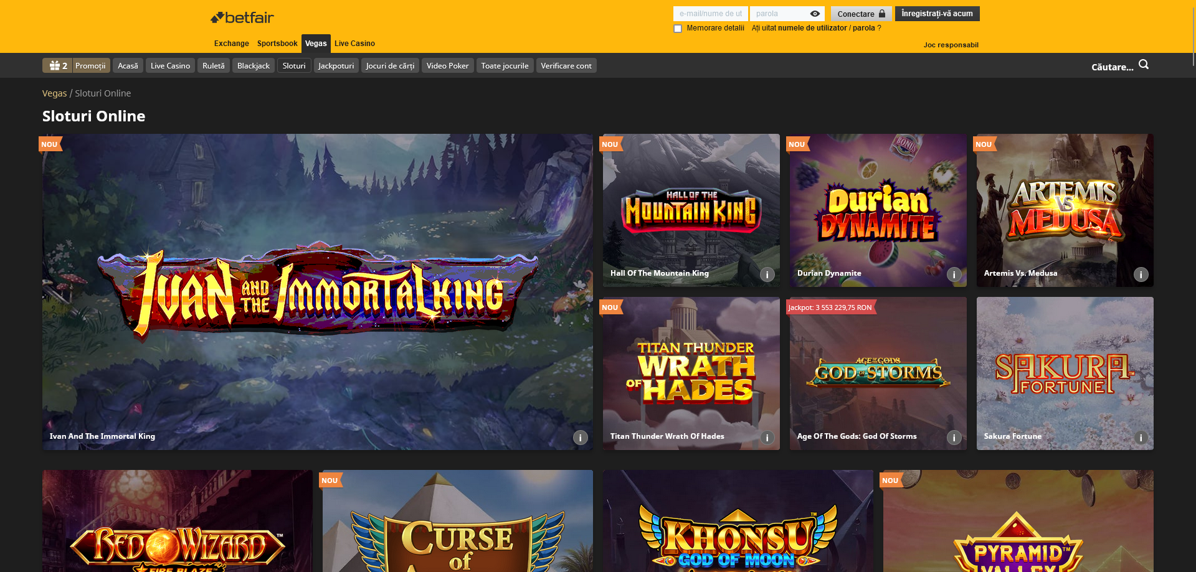This screenshot has width=1196, height=572.
Task: Click the Conectare login button
Action: [x=861, y=14]
